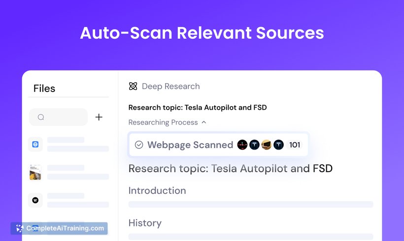This screenshot has width=404, height=241.
Task: Click the Files panel heading
Action: tap(44, 89)
